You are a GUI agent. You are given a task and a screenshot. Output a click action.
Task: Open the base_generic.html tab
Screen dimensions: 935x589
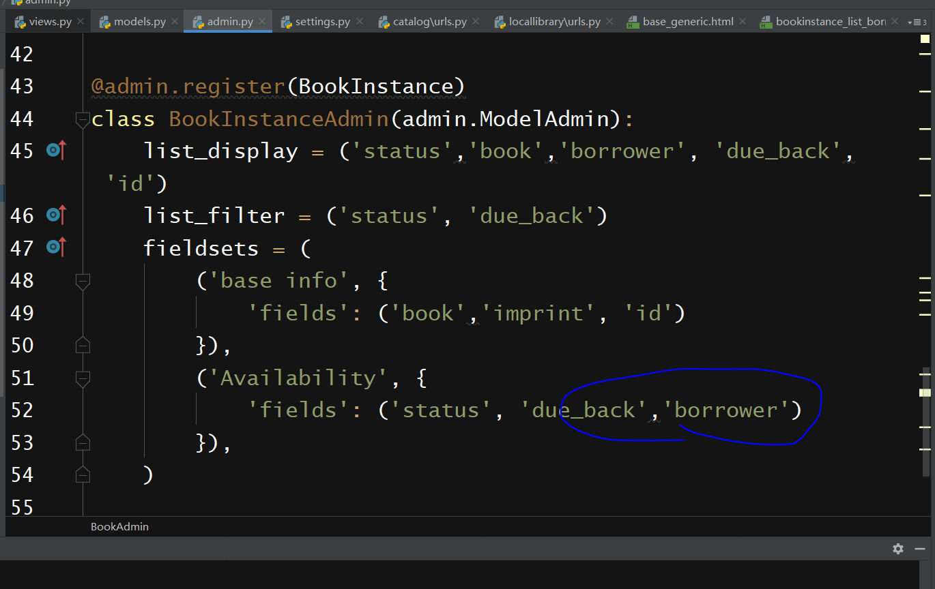[687, 22]
